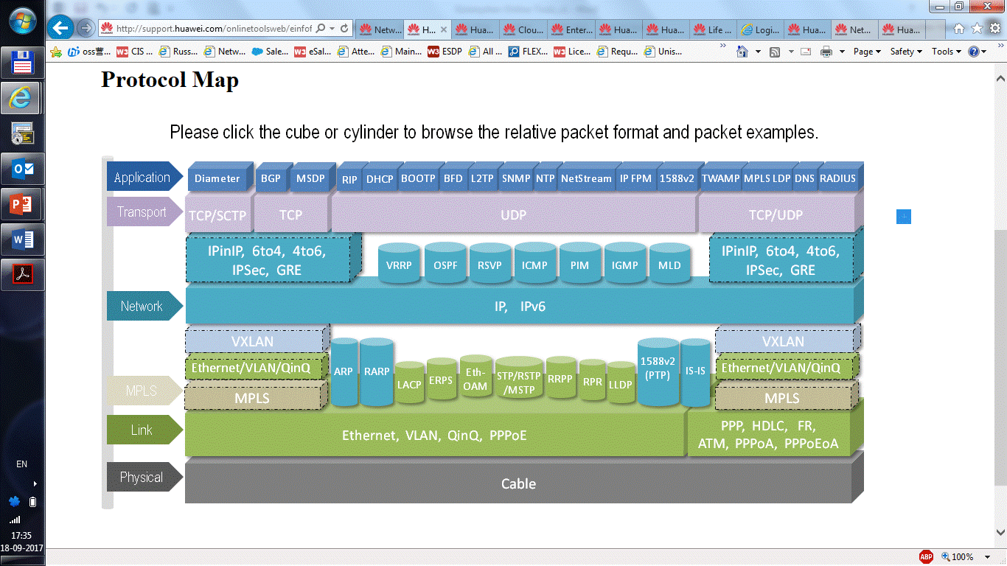
Task: Open Adobe Reader from the taskbar
Action: pyautogui.click(x=22, y=275)
